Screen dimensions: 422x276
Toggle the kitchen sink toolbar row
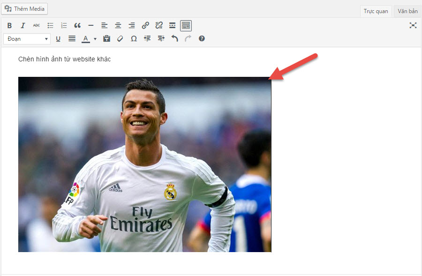click(186, 25)
